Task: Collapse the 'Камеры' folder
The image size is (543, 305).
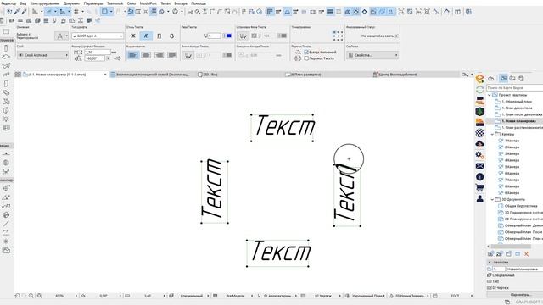Action: tap(492, 134)
